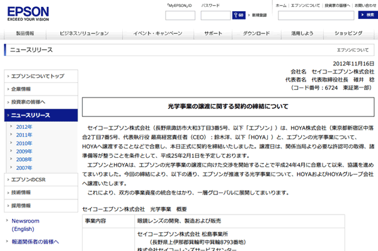
Task: Click the date 2012年11月16日
Action: pyautogui.click(x=353, y=64)
